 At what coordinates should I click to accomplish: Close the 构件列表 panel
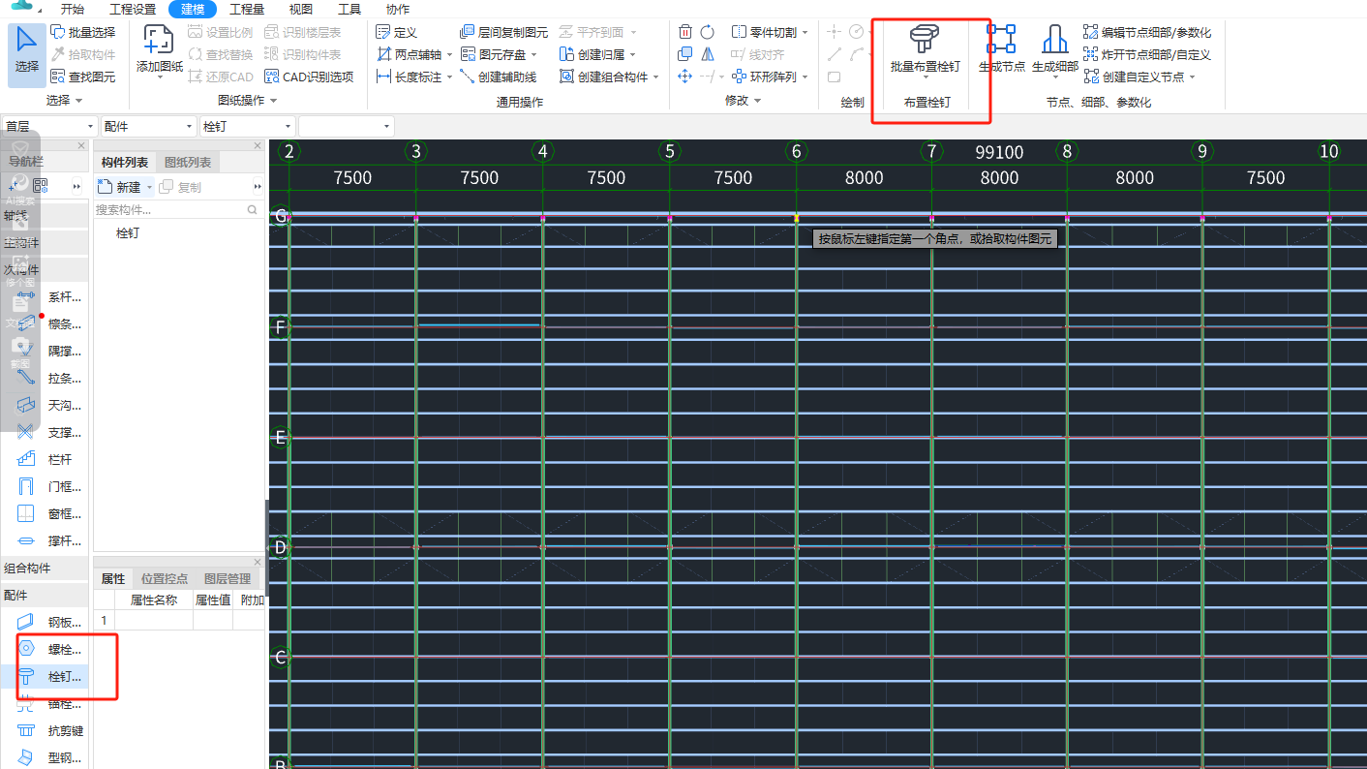tap(258, 145)
